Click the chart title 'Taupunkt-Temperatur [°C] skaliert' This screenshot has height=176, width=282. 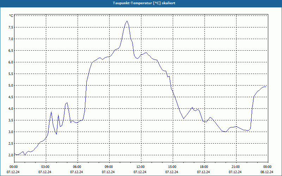144,3
